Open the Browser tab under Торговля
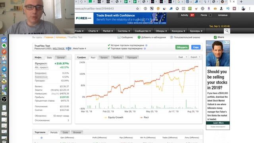Viewport: 254px width, 143px height. coord(77,132)
